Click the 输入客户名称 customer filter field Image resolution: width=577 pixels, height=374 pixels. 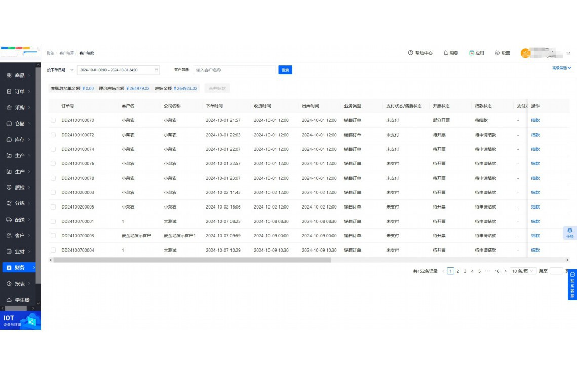tap(233, 70)
